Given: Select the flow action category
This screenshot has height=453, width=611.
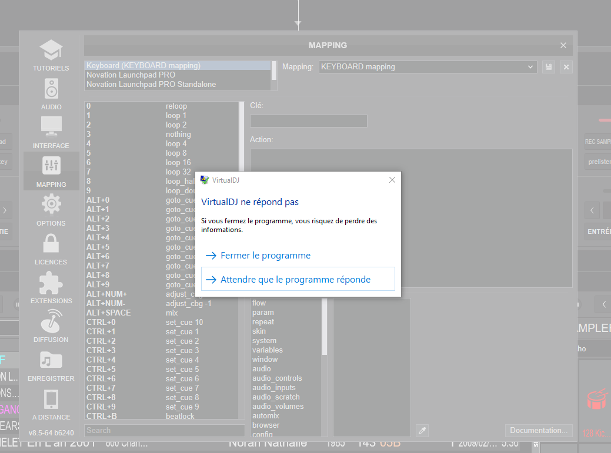Looking at the screenshot, I should pos(286,303).
